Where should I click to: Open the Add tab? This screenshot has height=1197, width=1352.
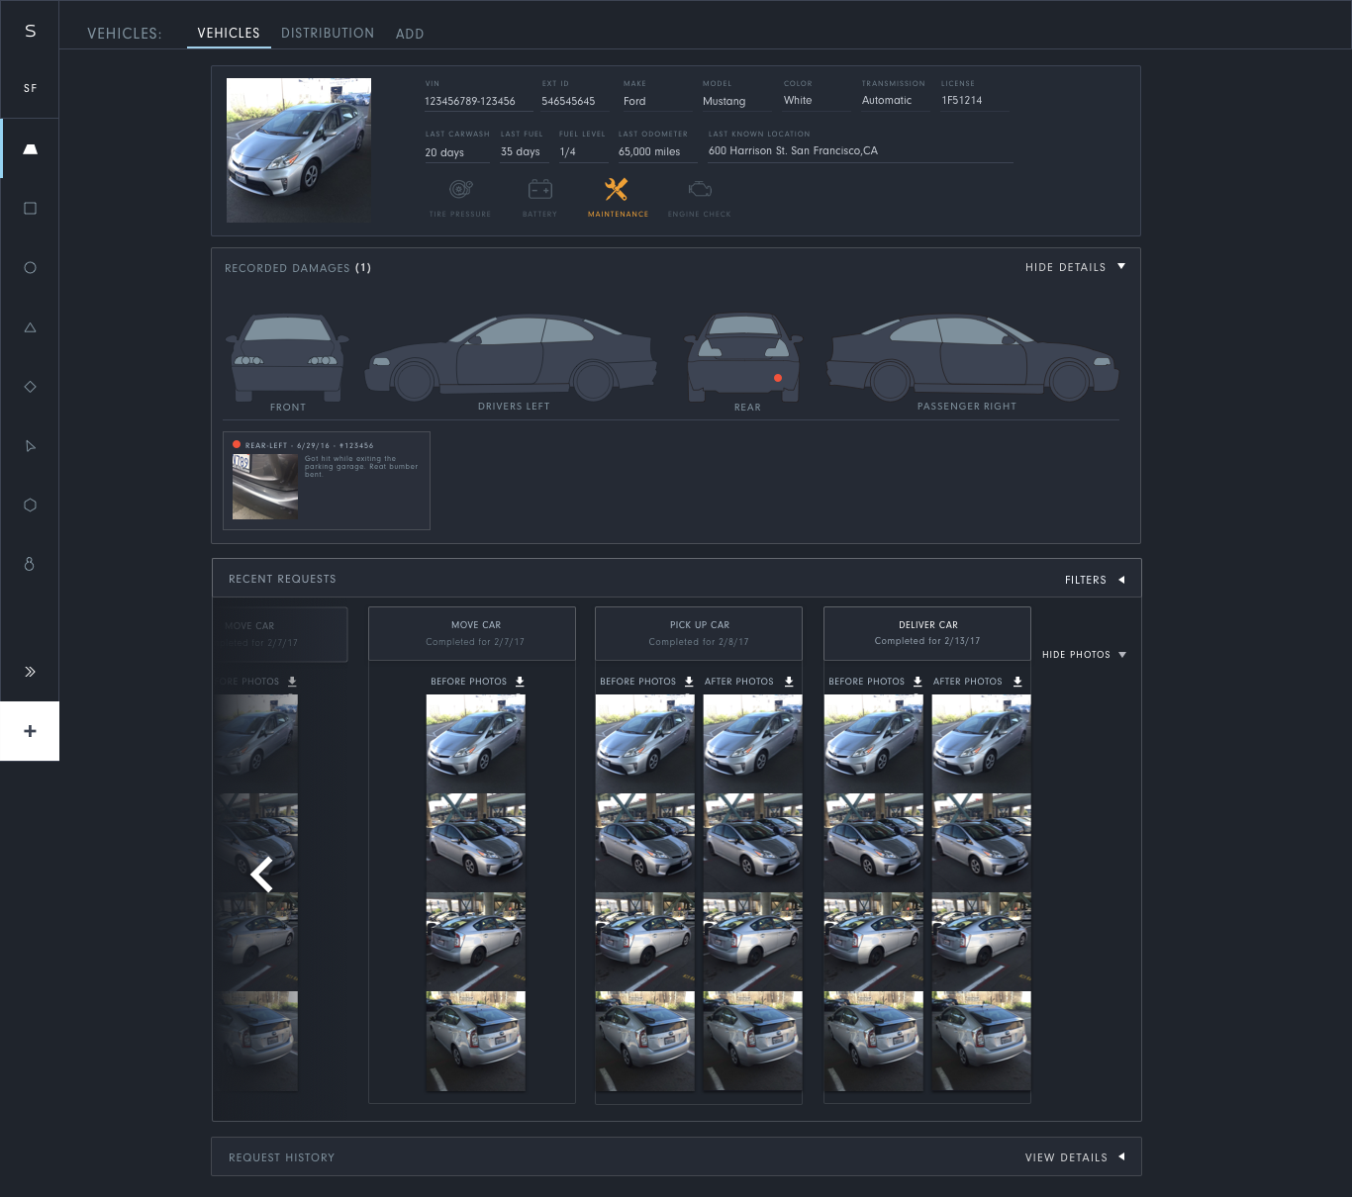(x=410, y=34)
